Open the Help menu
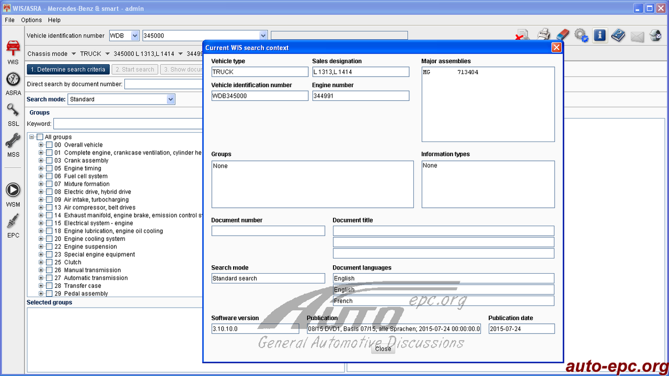 pyautogui.click(x=54, y=20)
